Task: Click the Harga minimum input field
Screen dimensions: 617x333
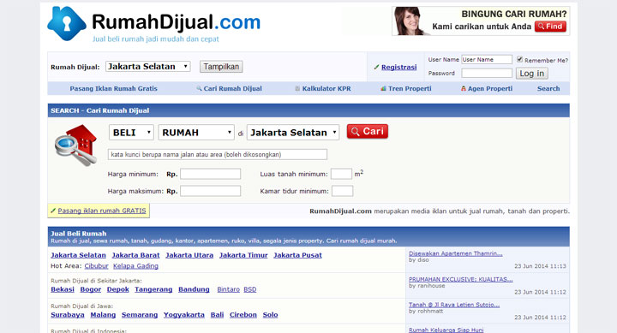Action: pyautogui.click(x=211, y=174)
